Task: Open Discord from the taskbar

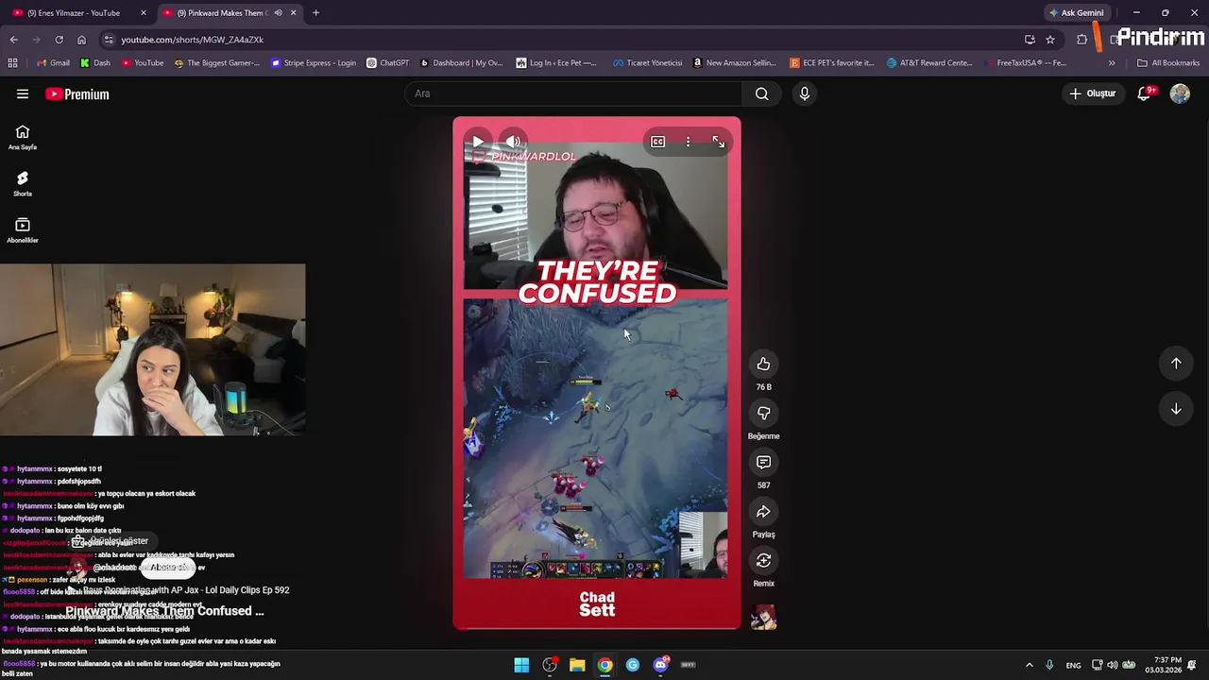Action: pyautogui.click(x=660, y=665)
